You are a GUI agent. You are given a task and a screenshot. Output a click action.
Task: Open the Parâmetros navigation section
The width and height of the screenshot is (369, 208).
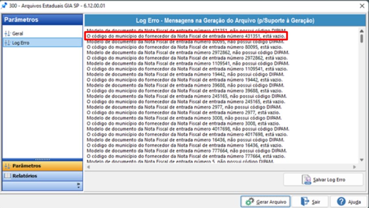[42, 166]
